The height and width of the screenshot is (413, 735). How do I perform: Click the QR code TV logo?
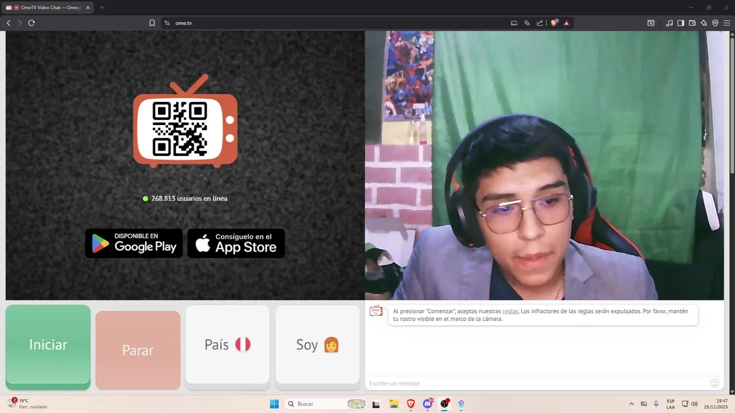point(185,121)
